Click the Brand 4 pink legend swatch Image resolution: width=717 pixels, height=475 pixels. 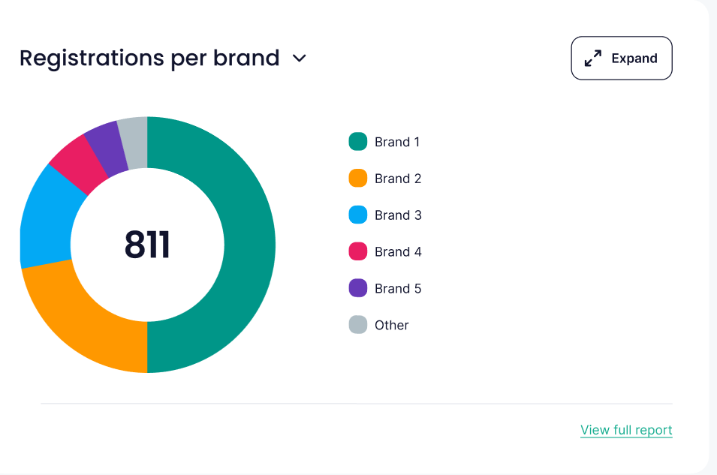tap(358, 251)
